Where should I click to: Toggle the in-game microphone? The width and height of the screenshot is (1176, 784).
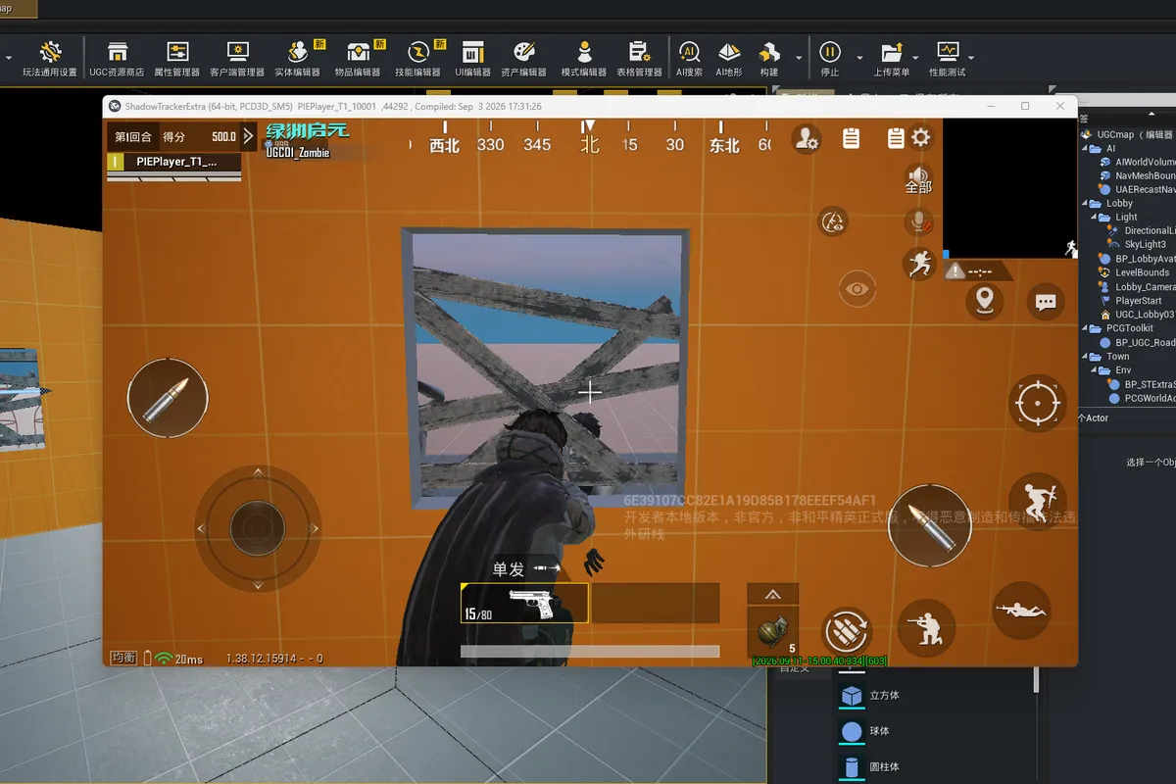click(x=919, y=221)
